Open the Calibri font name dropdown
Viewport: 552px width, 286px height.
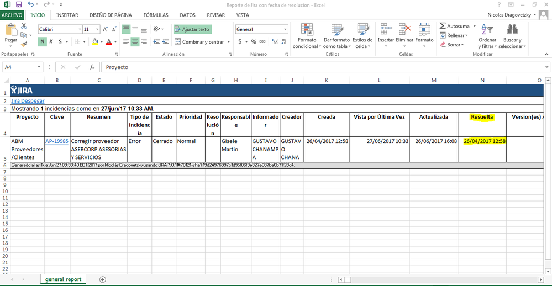(x=80, y=30)
